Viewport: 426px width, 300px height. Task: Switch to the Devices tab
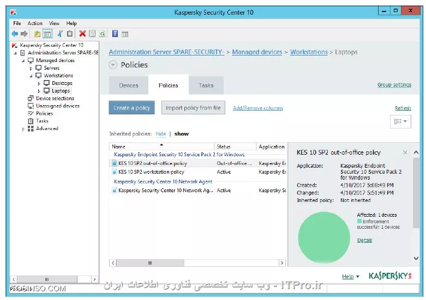(129, 85)
